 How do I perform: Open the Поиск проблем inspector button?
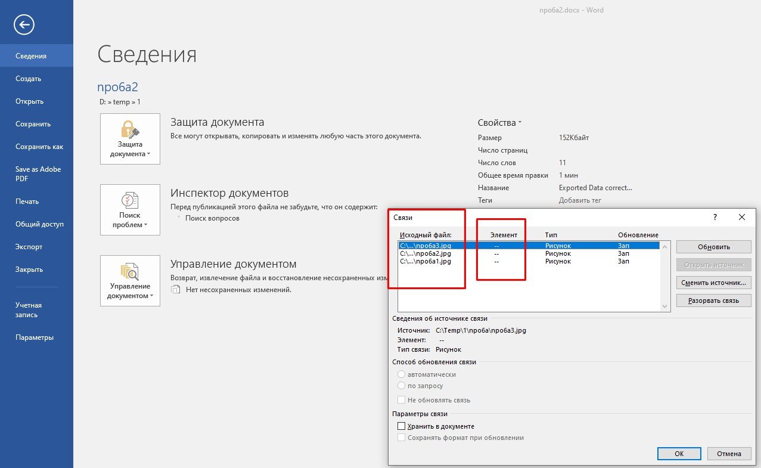tap(130, 210)
